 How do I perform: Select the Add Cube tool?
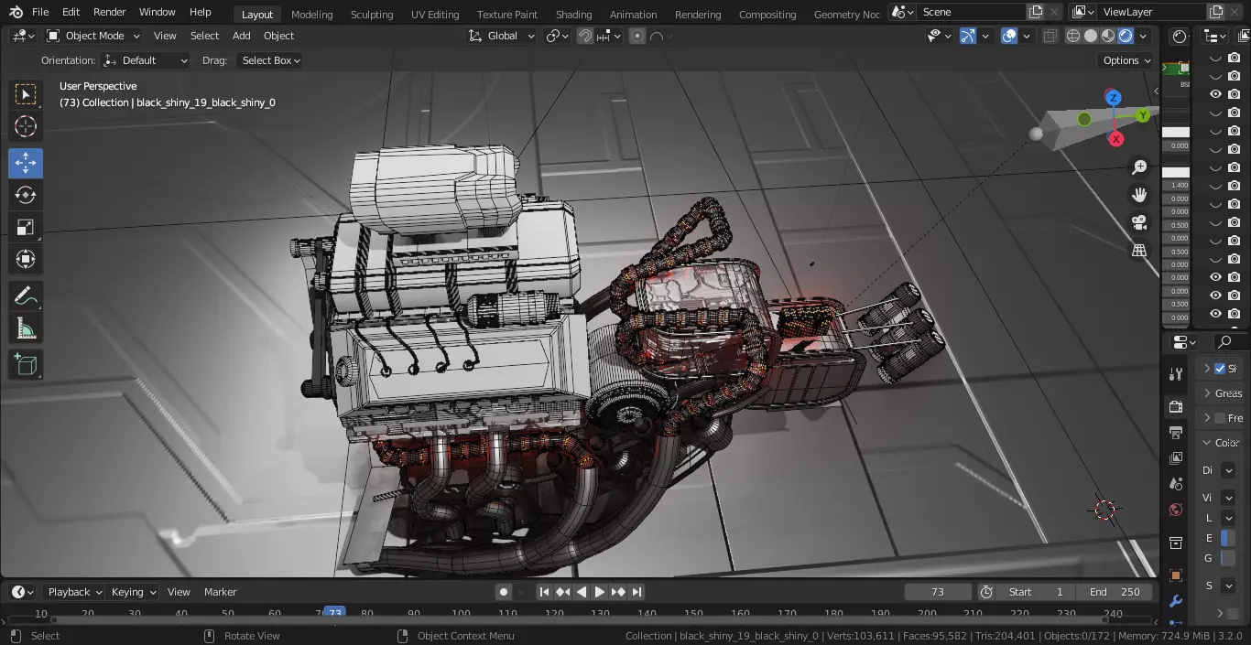[26, 365]
